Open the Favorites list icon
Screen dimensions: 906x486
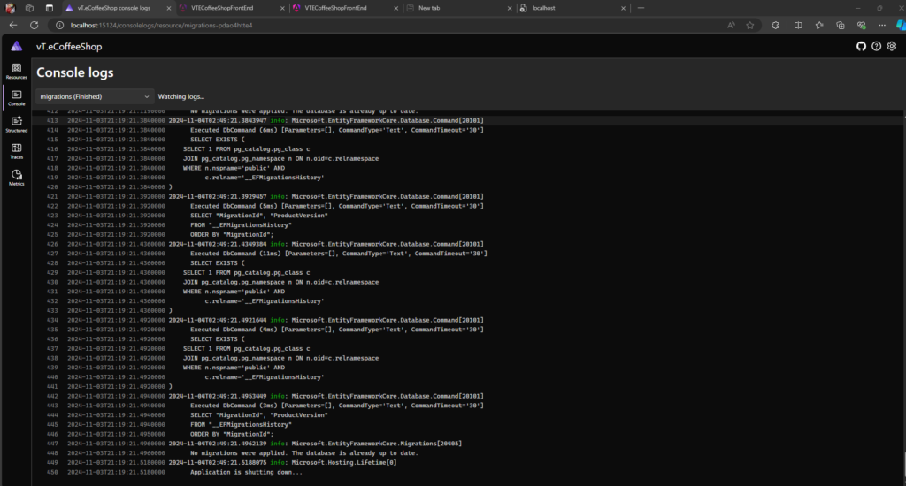point(819,26)
